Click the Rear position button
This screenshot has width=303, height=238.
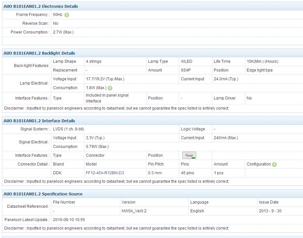tap(189, 155)
